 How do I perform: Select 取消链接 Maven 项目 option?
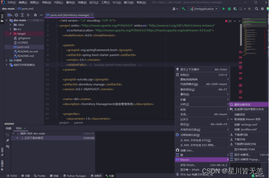pos(249,119)
